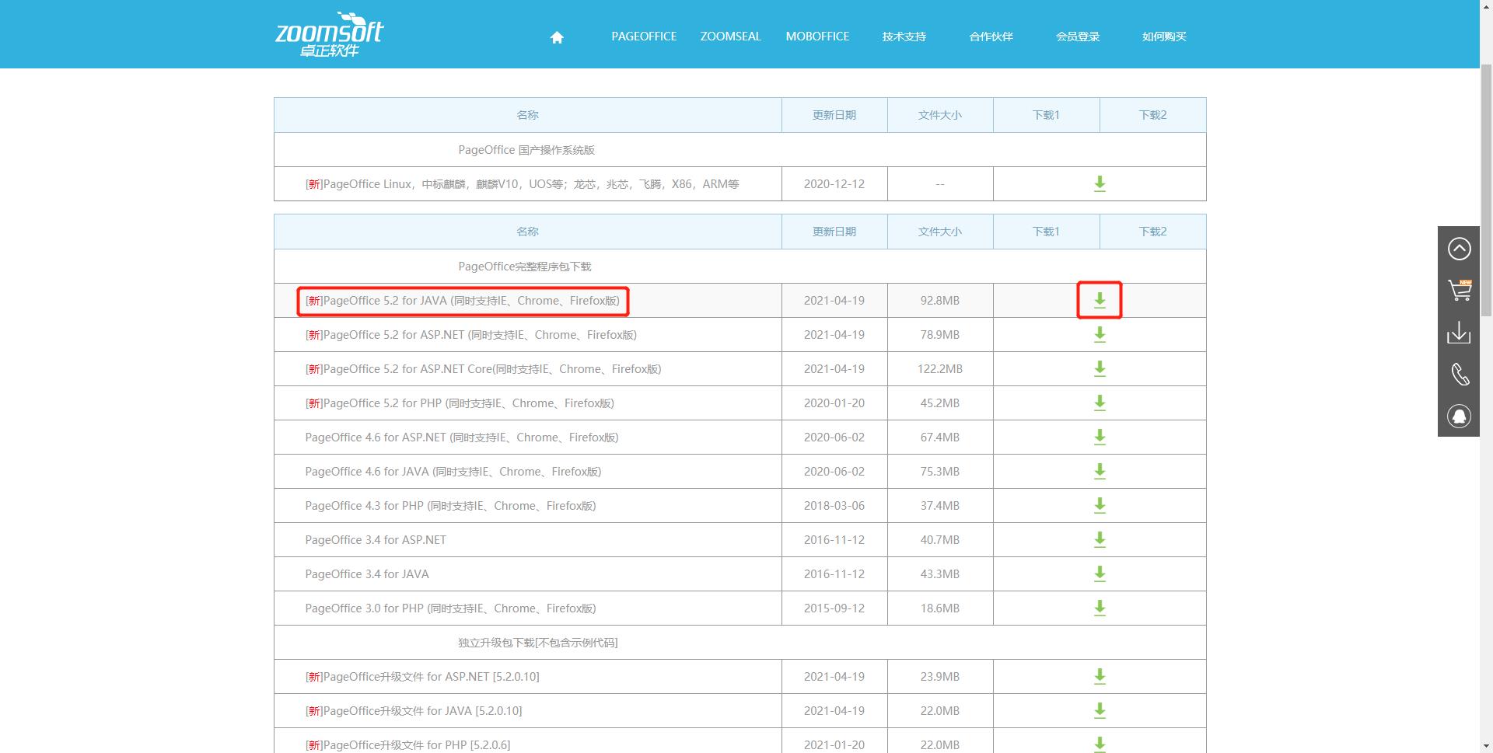Download PageOffice 3.4 for JAVA
Image resolution: width=1493 pixels, height=753 pixels.
pyautogui.click(x=1100, y=574)
